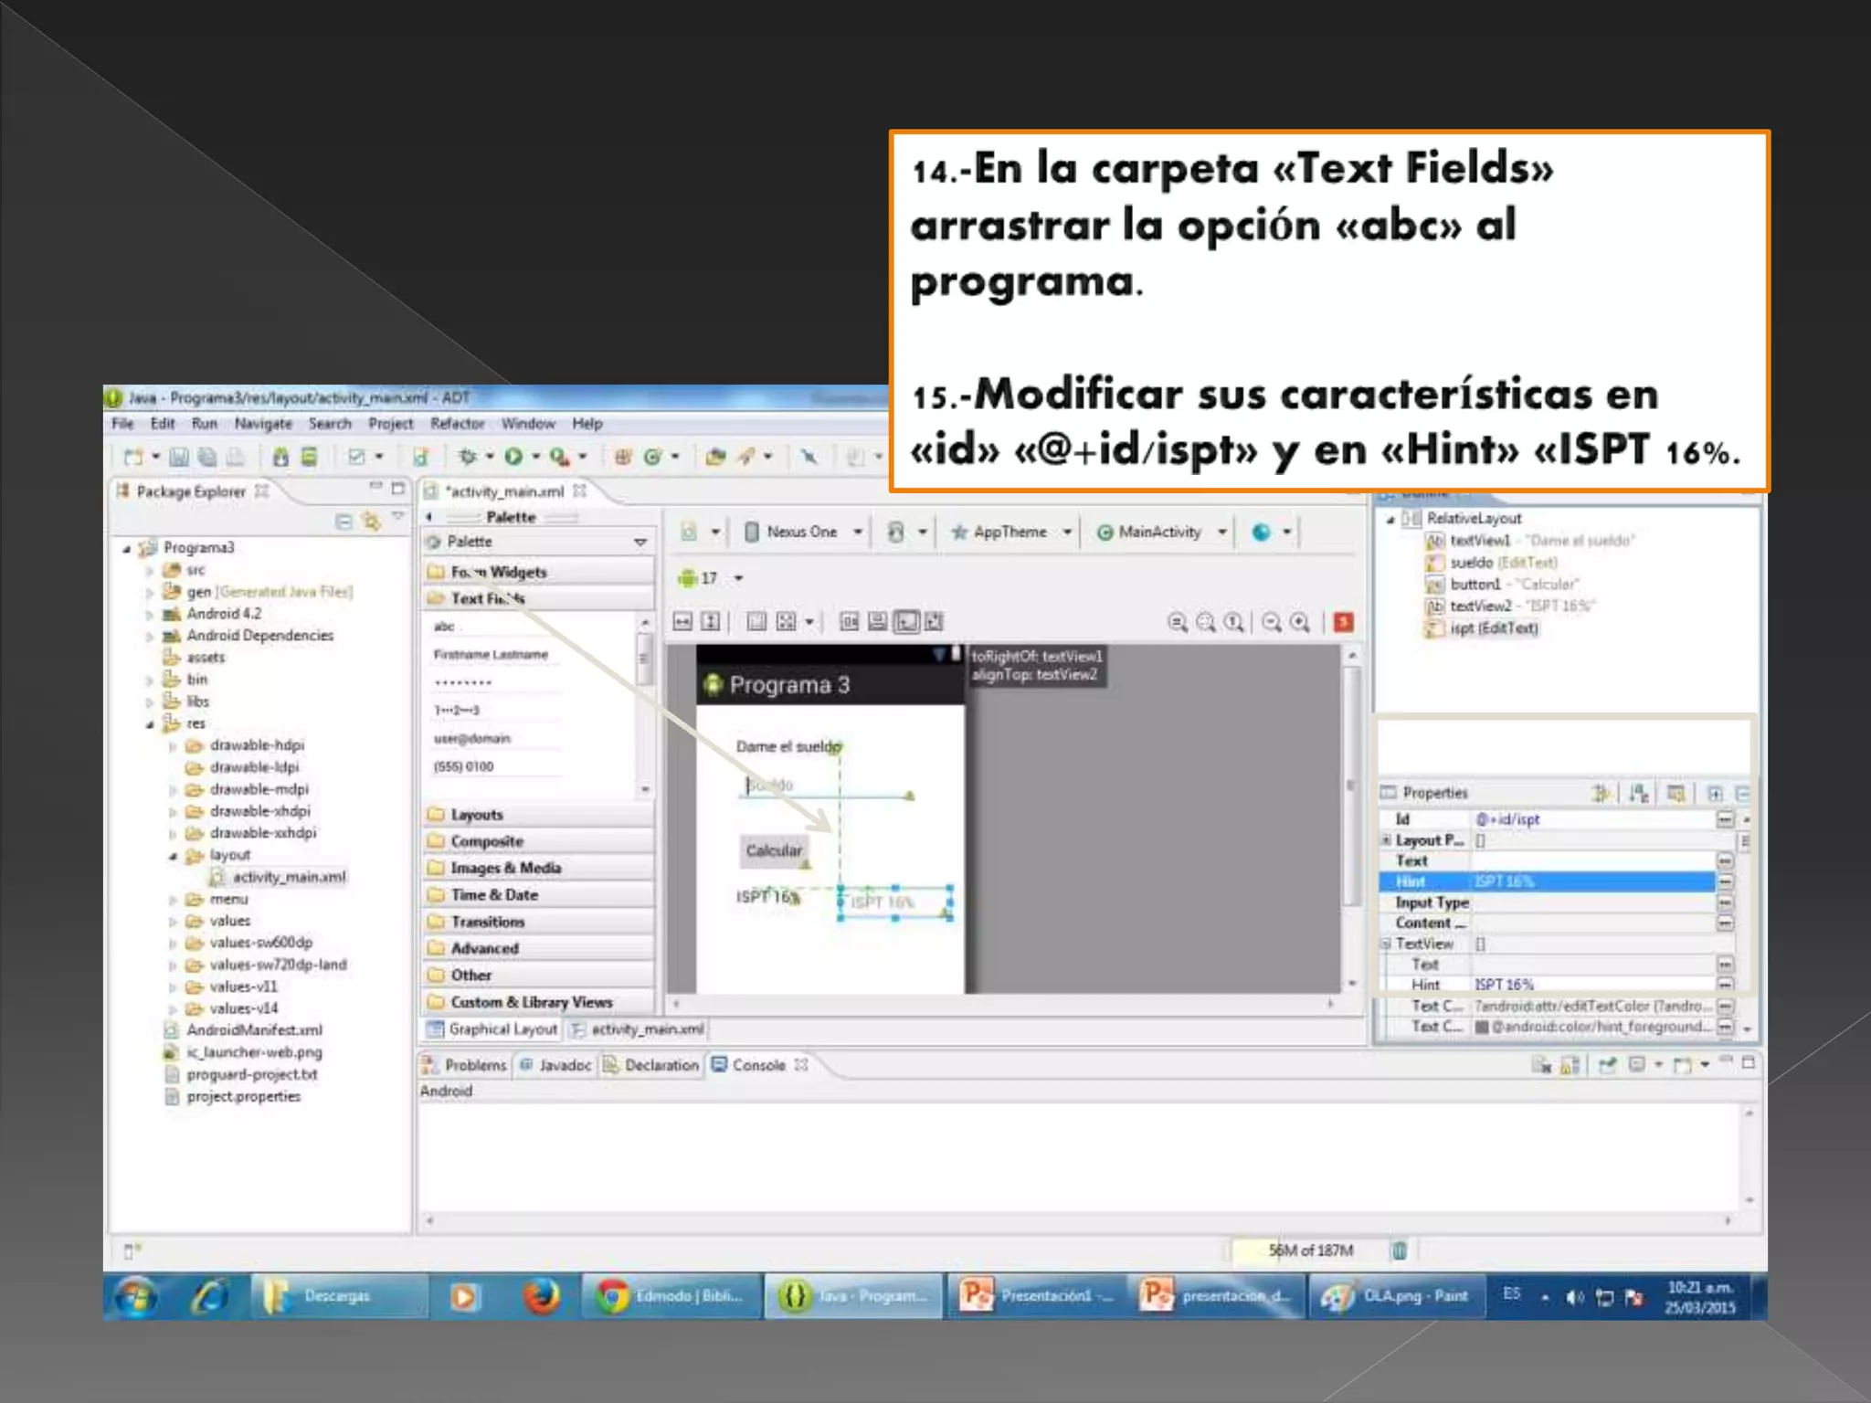Open the Nexus One device dropdown
The width and height of the screenshot is (1871, 1403).
pos(801,532)
